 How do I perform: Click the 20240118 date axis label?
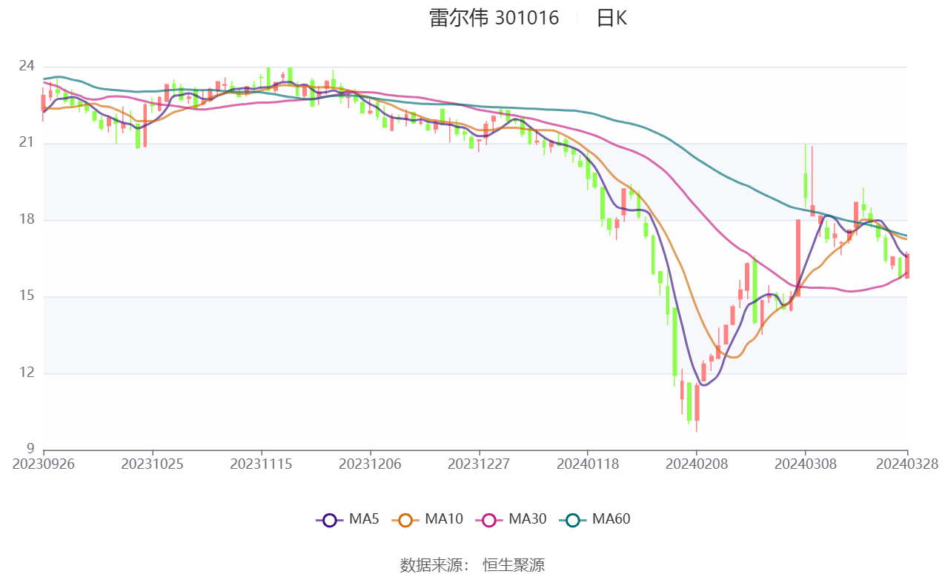[x=587, y=464]
